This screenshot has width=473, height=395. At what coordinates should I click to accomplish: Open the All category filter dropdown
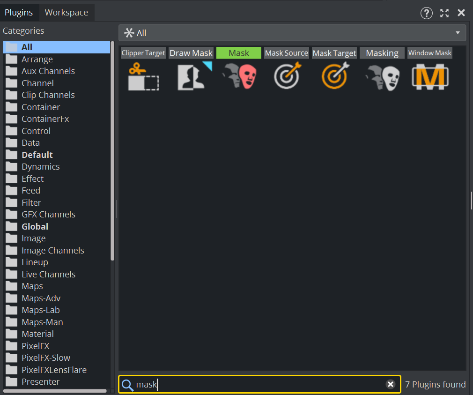click(x=292, y=33)
